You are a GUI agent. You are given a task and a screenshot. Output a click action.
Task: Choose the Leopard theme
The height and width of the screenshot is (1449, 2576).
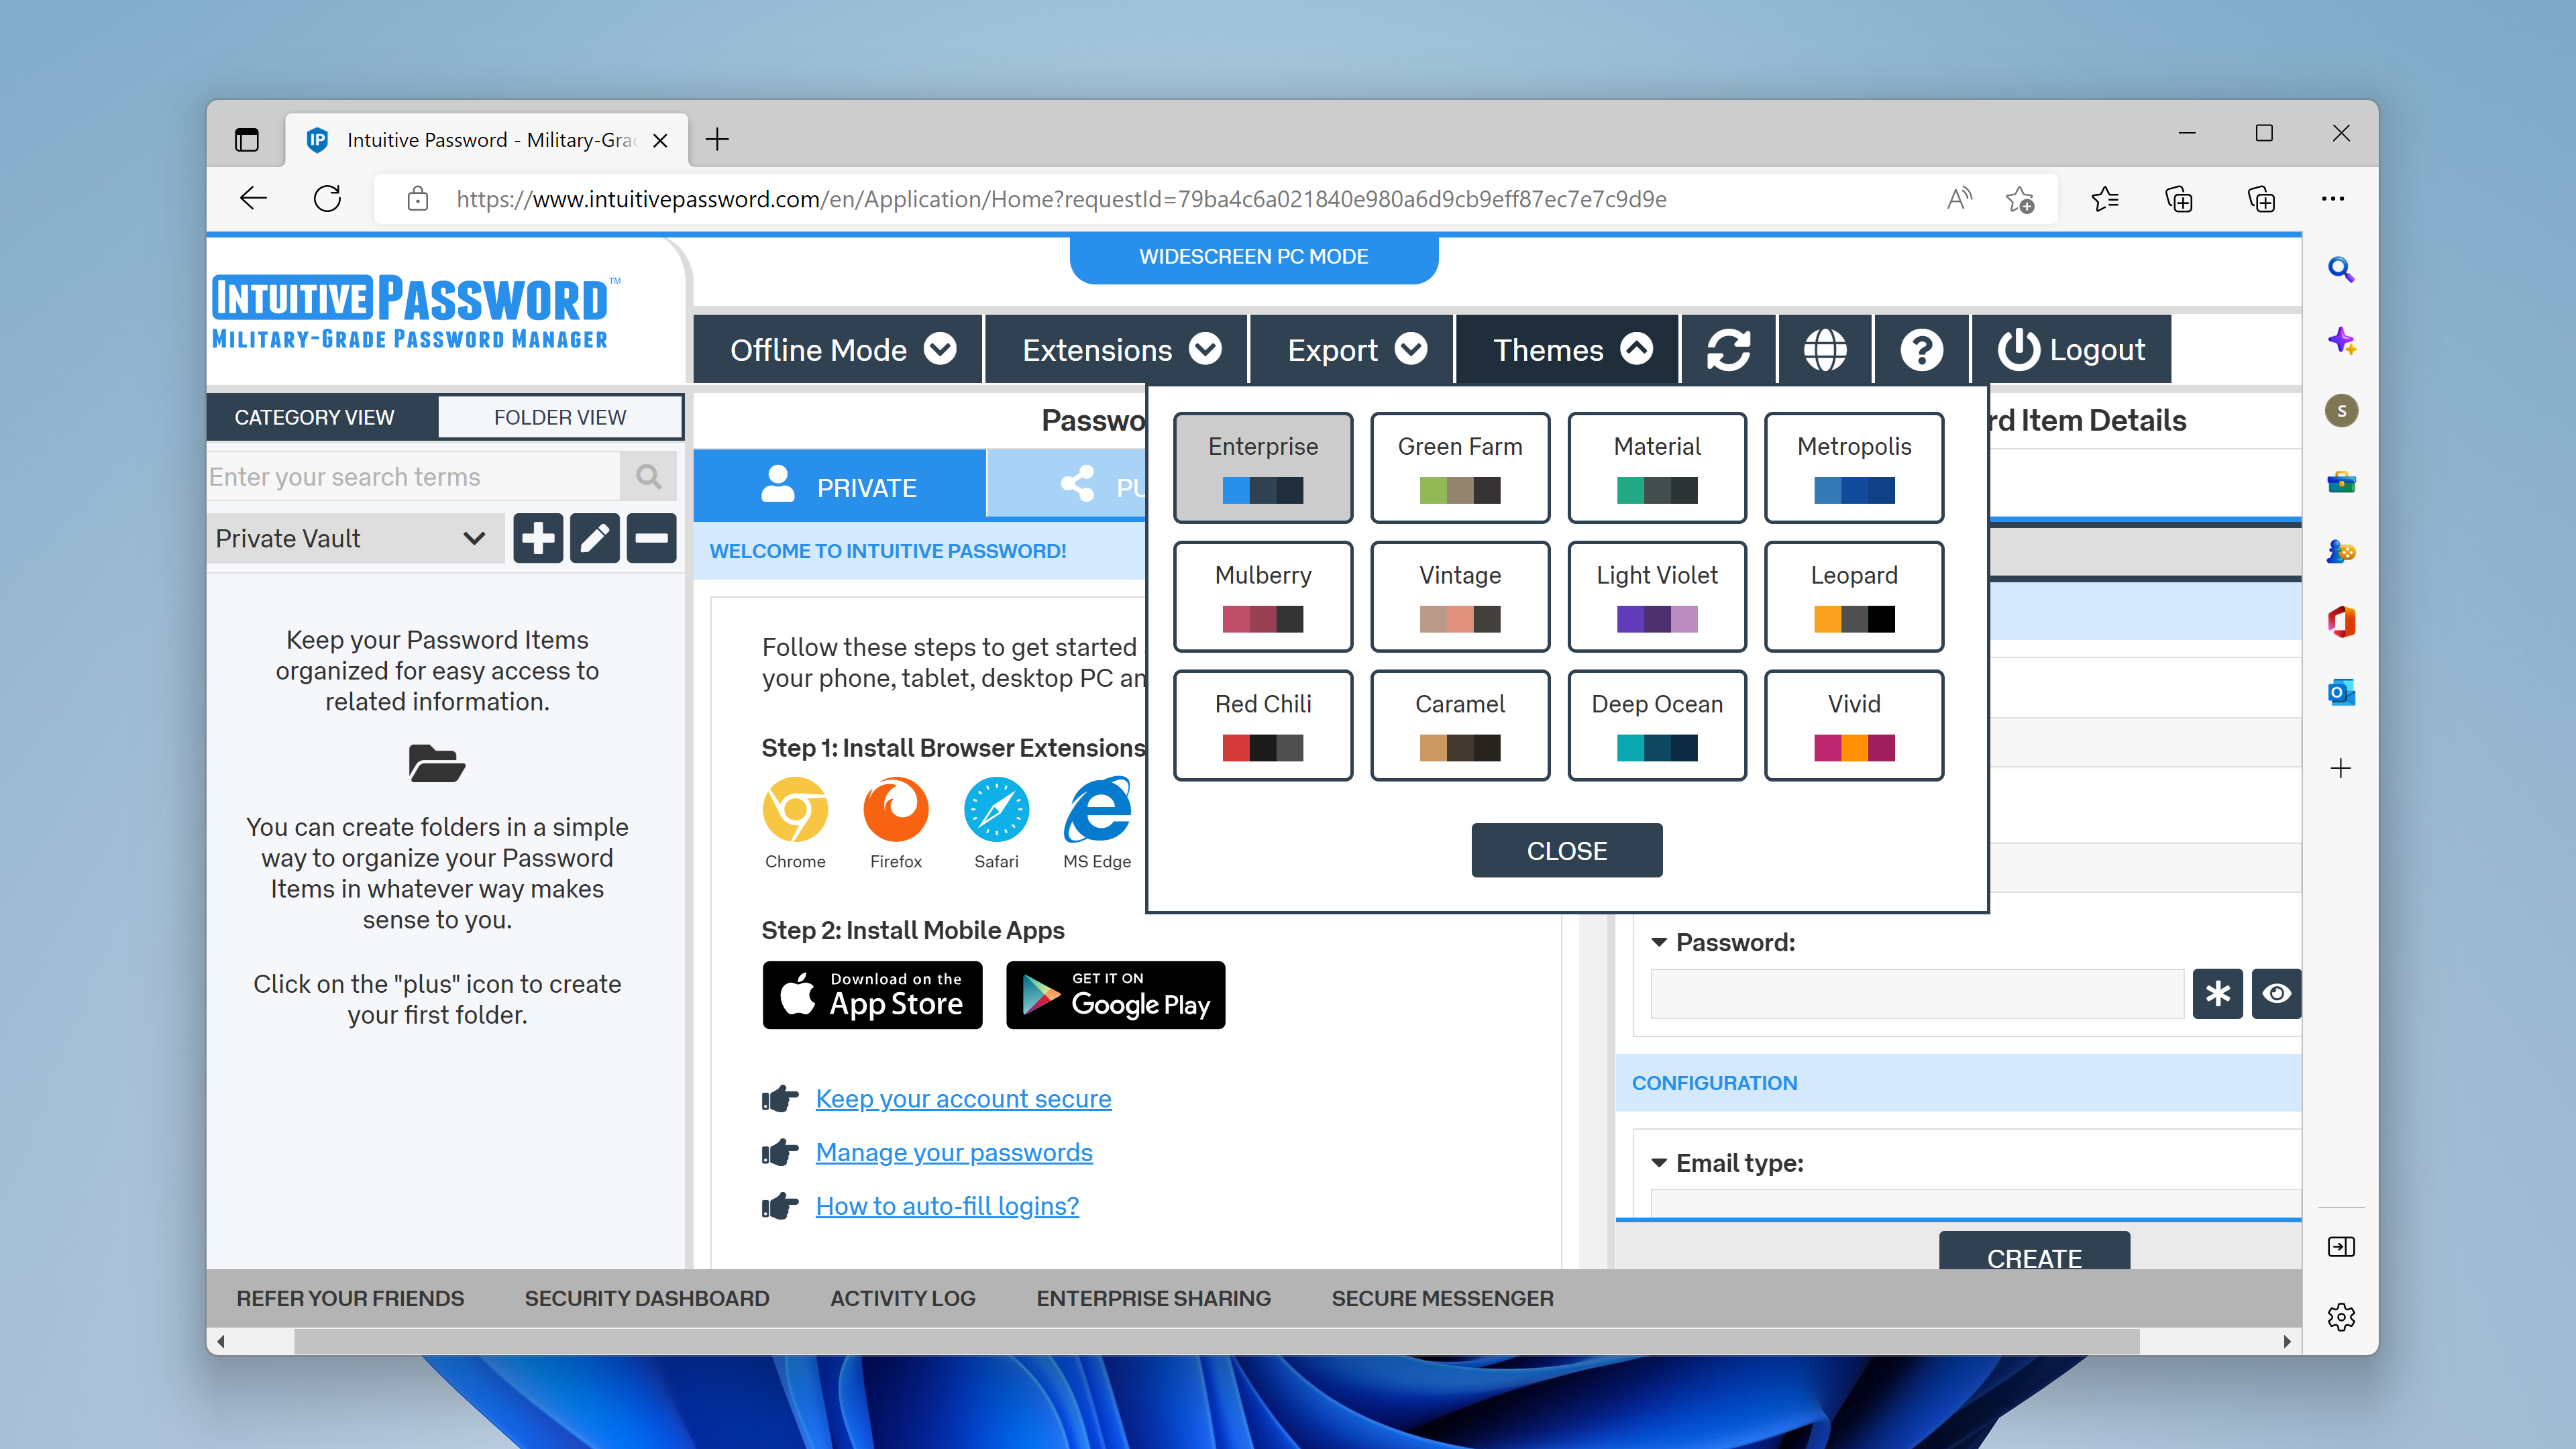[x=1854, y=596]
